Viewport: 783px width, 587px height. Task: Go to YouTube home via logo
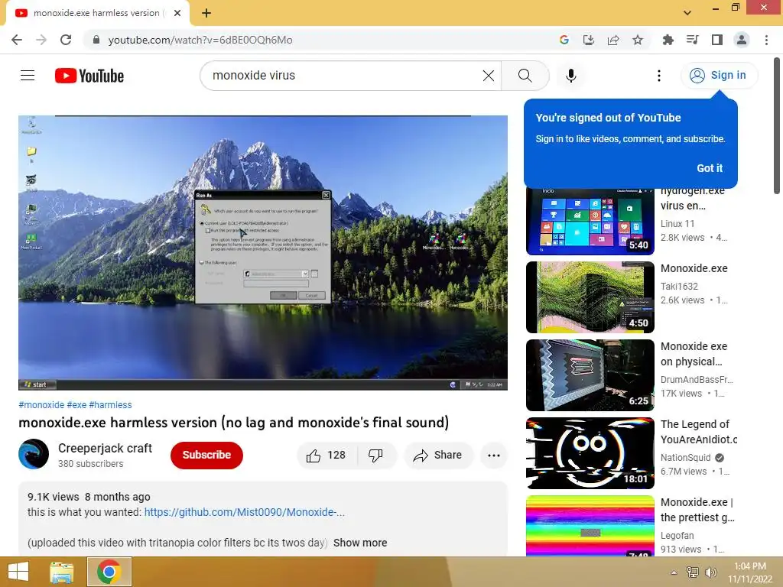point(89,76)
